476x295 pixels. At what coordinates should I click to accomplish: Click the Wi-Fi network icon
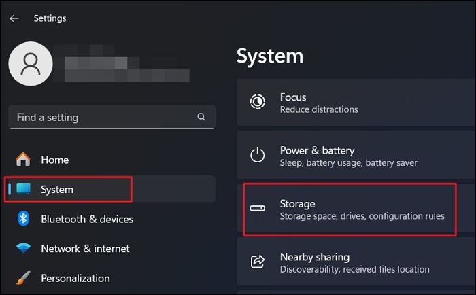click(23, 248)
